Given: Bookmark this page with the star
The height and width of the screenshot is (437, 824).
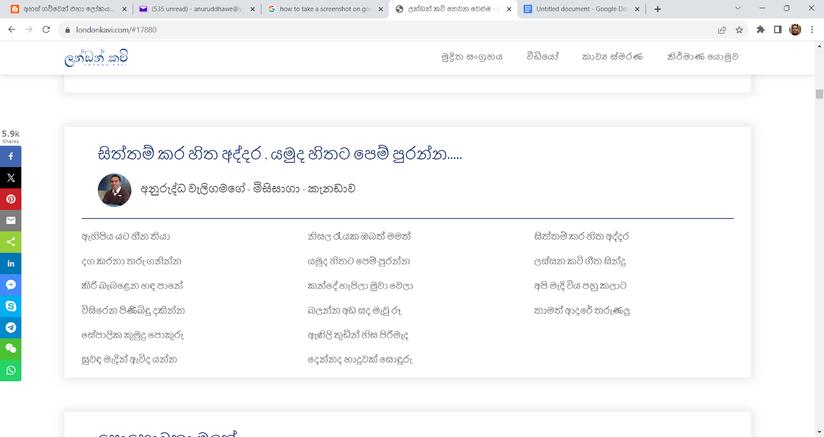Looking at the screenshot, I should (x=739, y=30).
